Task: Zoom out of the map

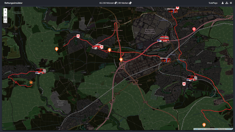Action: (x=5, y=14)
